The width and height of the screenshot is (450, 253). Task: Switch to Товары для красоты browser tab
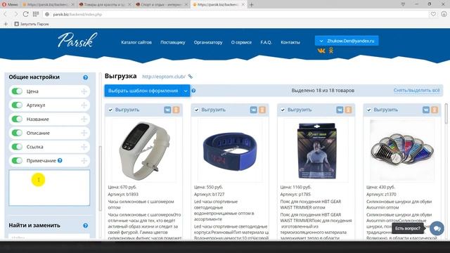pos(105,5)
